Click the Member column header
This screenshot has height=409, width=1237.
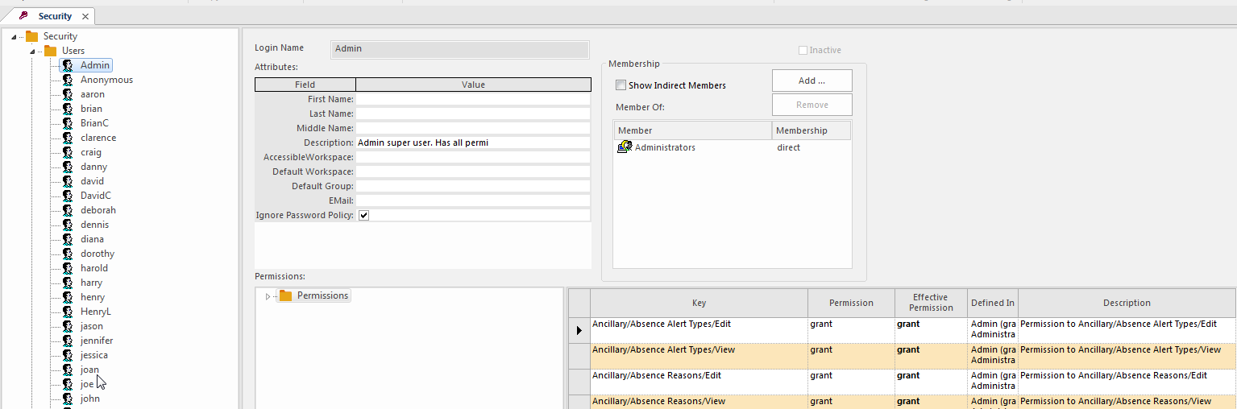pos(692,130)
